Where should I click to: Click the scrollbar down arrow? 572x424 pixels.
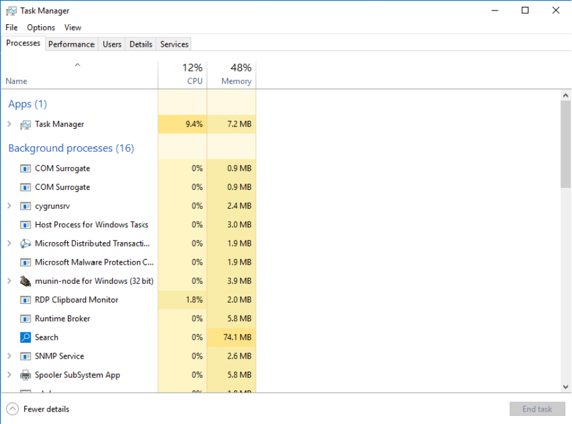coord(566,388)
